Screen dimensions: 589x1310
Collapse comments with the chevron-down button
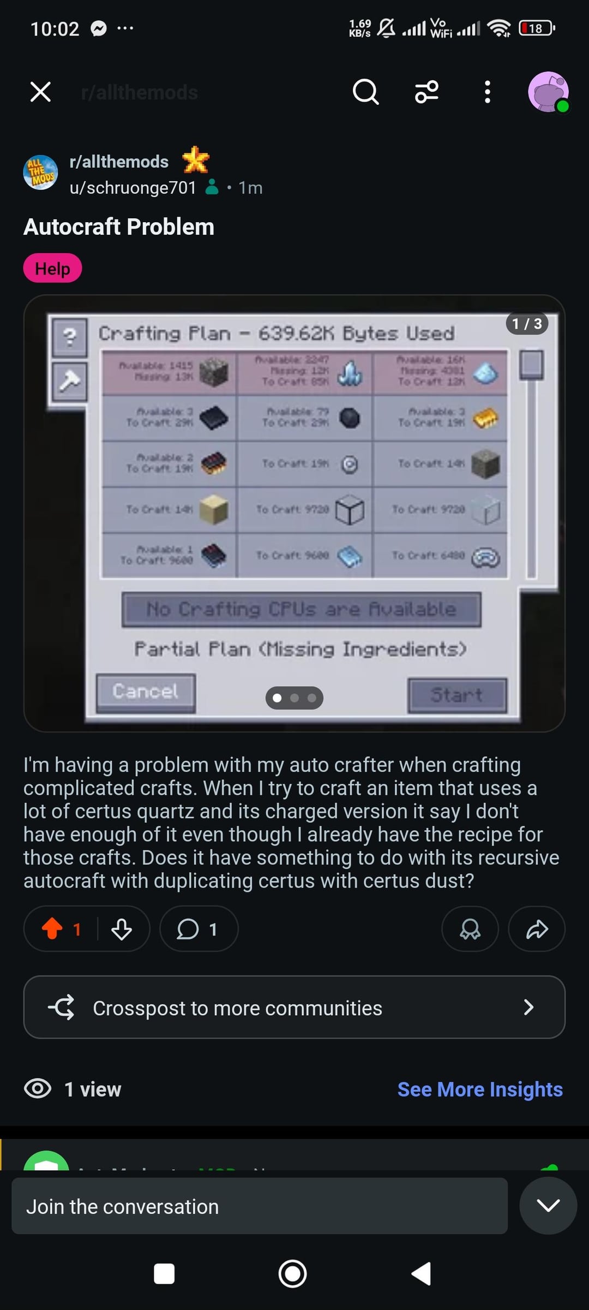coord(548,1206)
